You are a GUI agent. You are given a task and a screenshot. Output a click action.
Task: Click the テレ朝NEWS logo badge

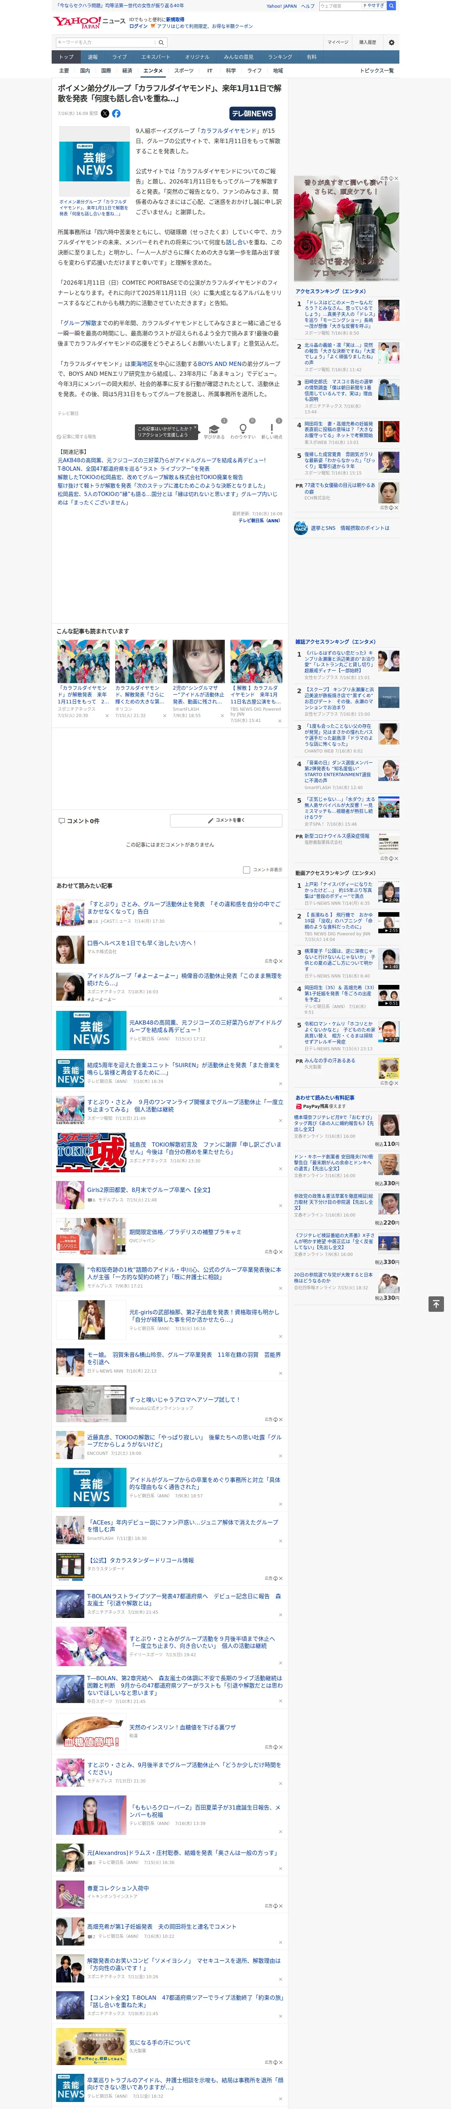coord(252,114)
